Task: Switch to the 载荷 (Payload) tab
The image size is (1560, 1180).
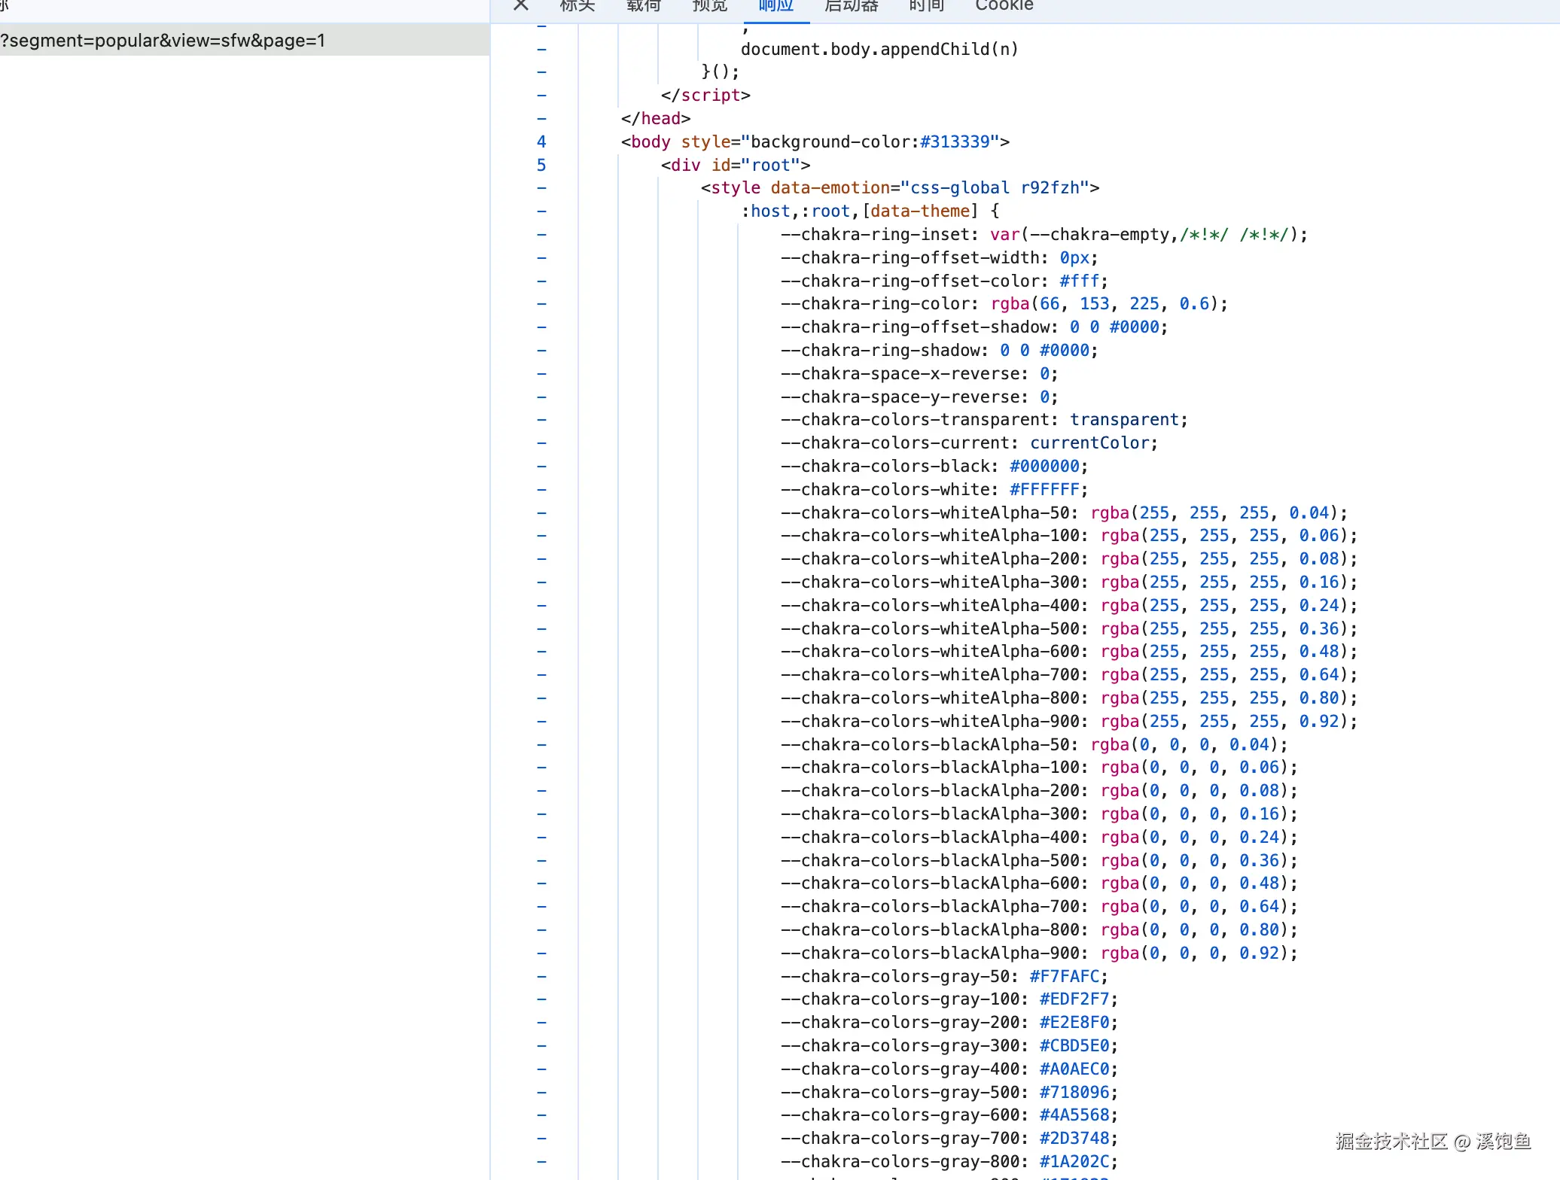Action: pyautogui.click(x=644, y=6)
